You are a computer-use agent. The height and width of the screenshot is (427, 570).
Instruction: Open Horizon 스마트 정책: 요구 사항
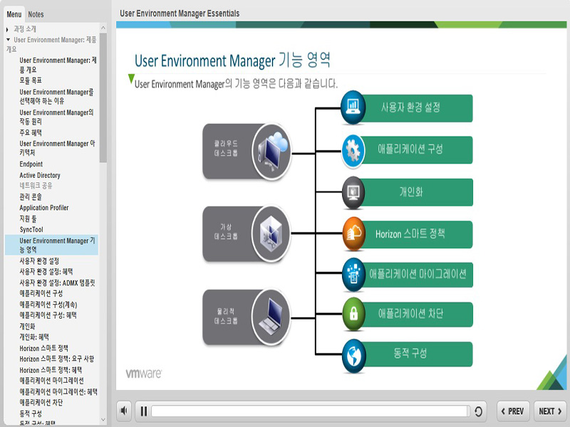(57, 359)
